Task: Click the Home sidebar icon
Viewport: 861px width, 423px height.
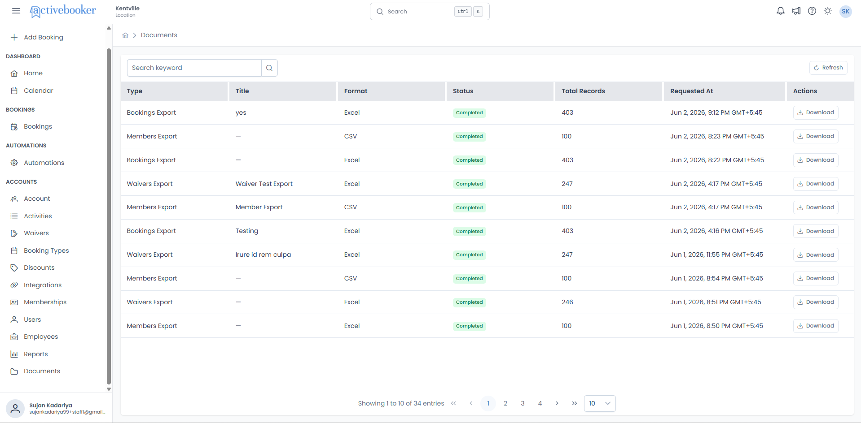Action: (x=14, y=73)
